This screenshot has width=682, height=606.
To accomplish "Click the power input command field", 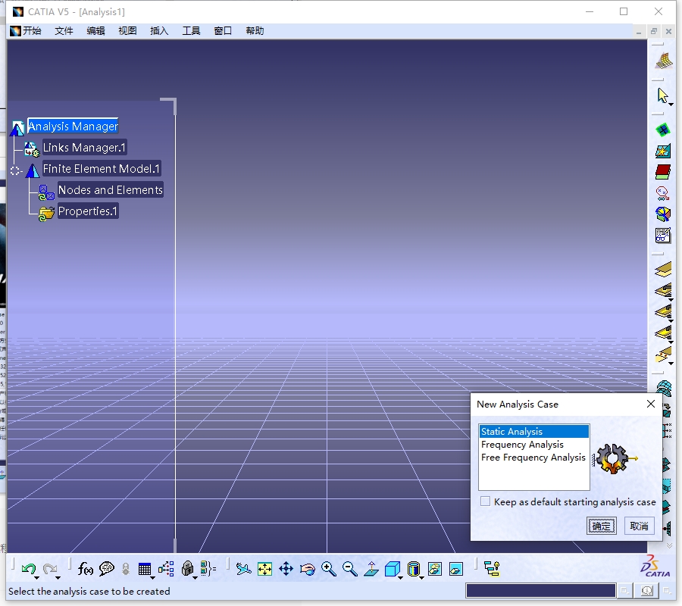I will click(540, 591).
